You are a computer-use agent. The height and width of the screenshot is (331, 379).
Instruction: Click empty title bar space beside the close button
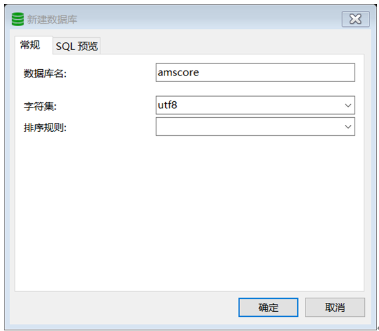tap(208, 19)
